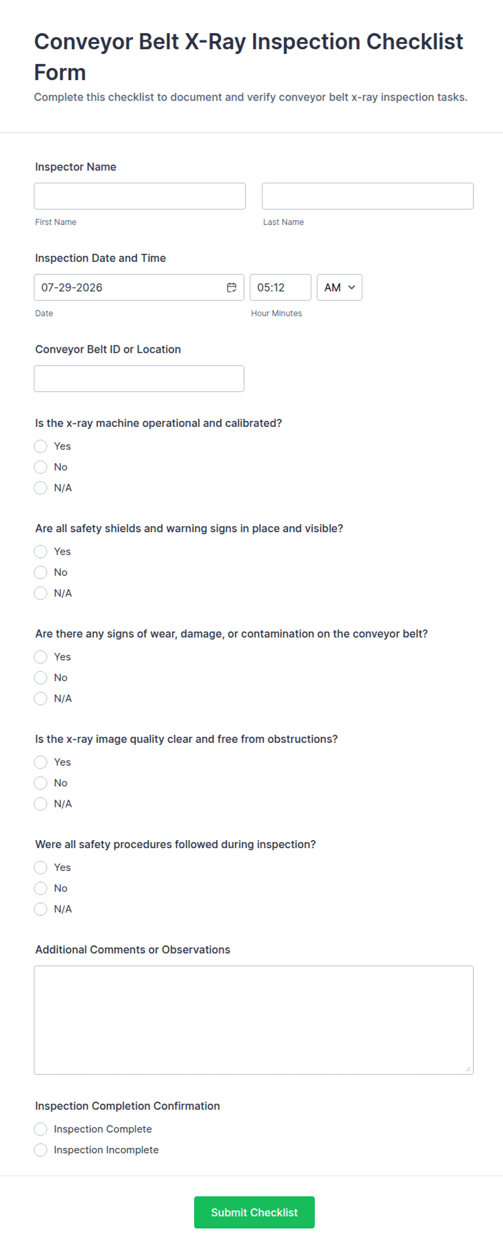Focus the Conveyor Belt ID field

[139, 378]
